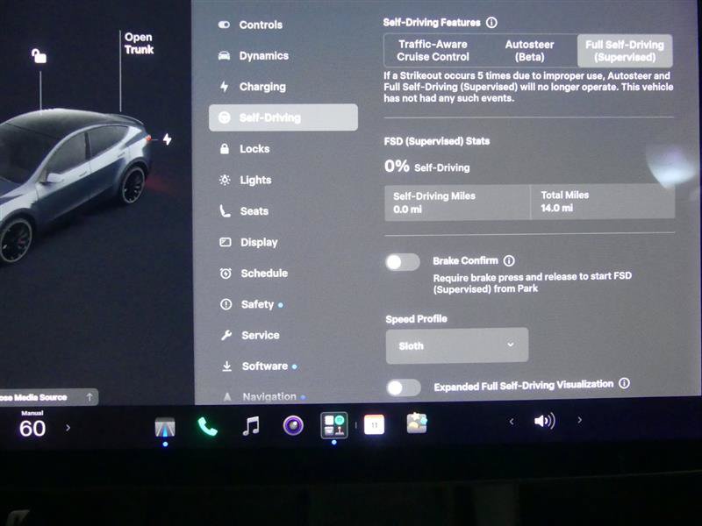Open the Music app icon
This screenshot has height=526, width=702.
pos(251,426)
